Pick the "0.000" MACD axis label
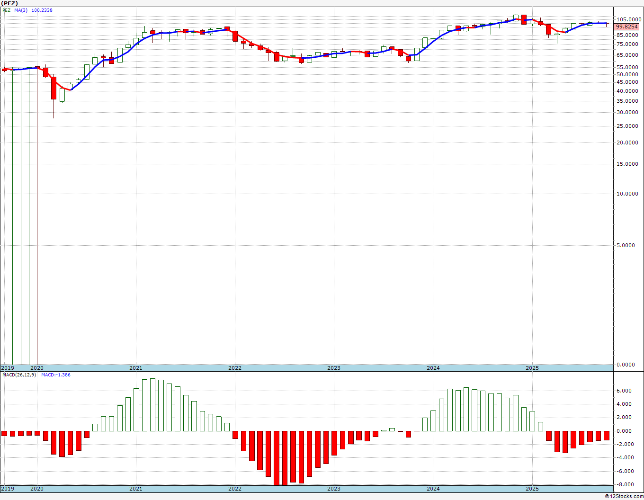 coord(625,431)
